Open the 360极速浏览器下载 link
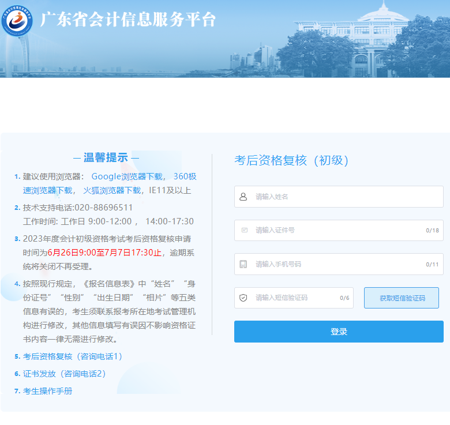450x425 pixels. (x=185, y=176)
